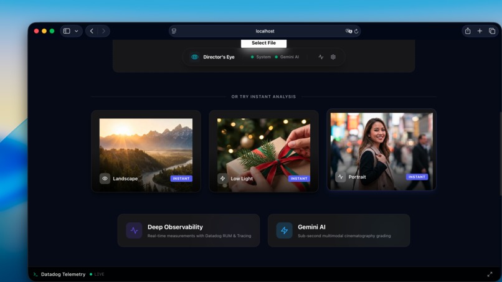Click the System status indicator
Viewport: 502px width, 282px height.
click(x=261, y=57)
